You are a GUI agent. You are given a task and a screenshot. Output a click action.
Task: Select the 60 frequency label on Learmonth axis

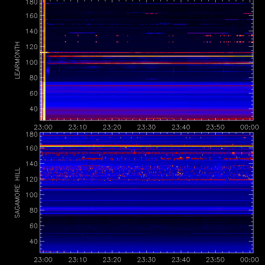(33, 93)
